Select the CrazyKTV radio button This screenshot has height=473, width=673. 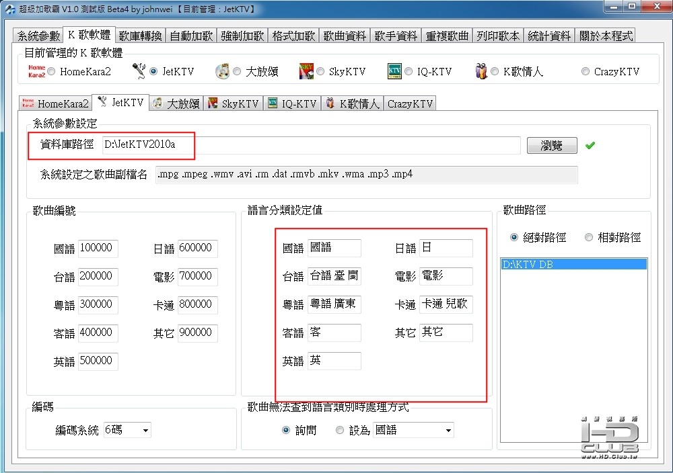coord(586,71)
